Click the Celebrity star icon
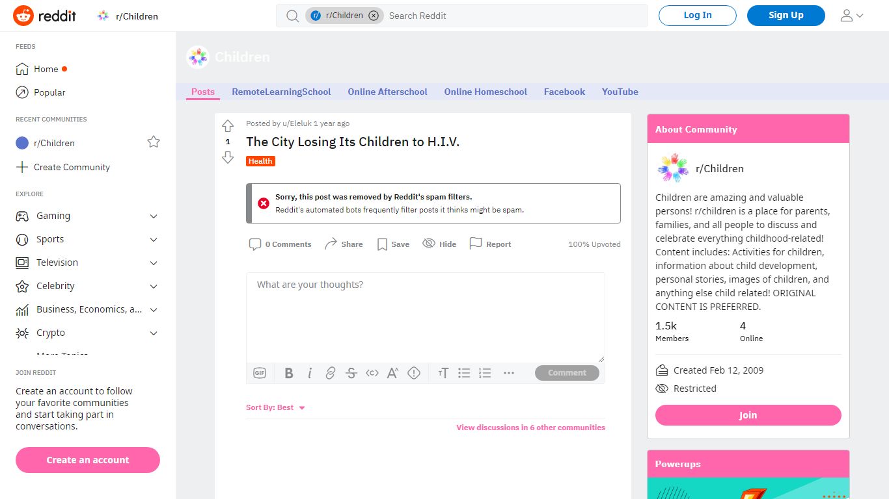The height and width of the screenshot is (499, 889). click(x=22, y=286)
